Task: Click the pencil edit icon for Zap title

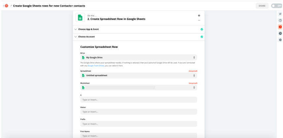Action: pyautogui.click(x=11, y=6)
